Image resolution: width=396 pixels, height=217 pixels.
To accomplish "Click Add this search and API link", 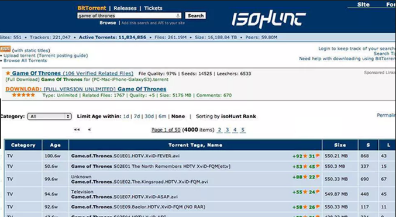I will click(153, 23).
